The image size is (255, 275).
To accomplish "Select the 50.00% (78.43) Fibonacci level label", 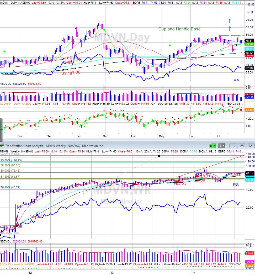I will [10, 171].
